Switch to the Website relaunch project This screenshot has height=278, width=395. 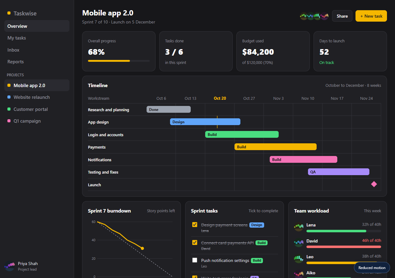(x=37, y=97)
